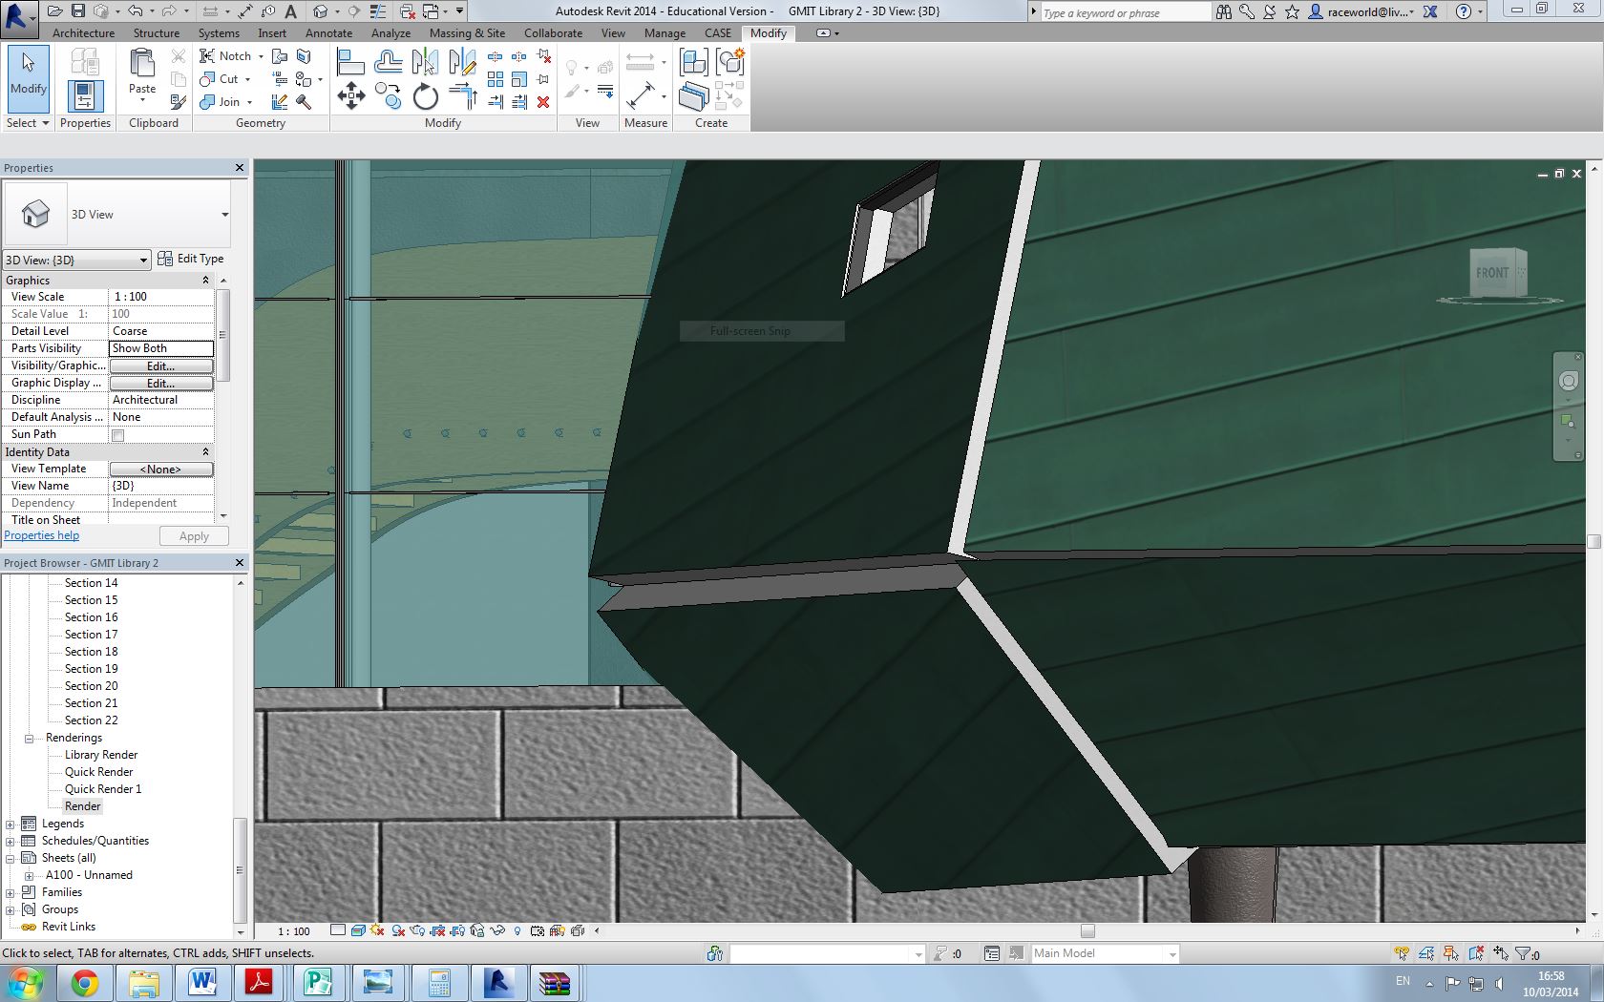
Task: Select the Copy tool in the Modify panel
Action: click(388, 95)
